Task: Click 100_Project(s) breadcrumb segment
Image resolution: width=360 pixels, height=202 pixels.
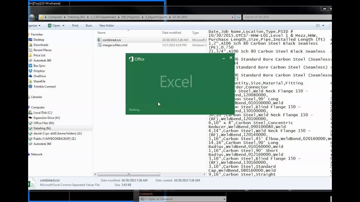Action: (x=130, y=17)
